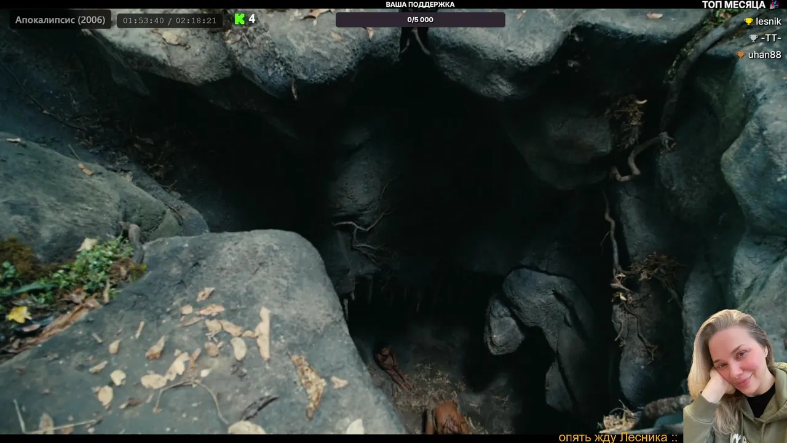Click the streamer webcam overlay
This screenshot has width=787, height=443.
coord(735,375)
